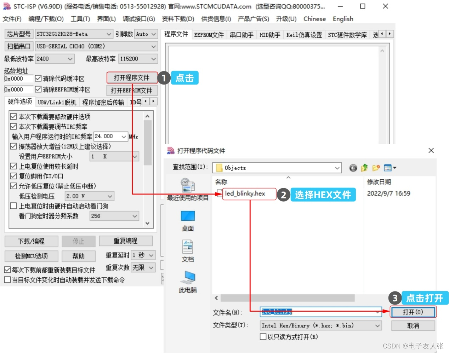Screen dimensions: 449x353
Task: Toggle clear code buffer checkbox
Action: pyautogui.click(x=38, y=78)
